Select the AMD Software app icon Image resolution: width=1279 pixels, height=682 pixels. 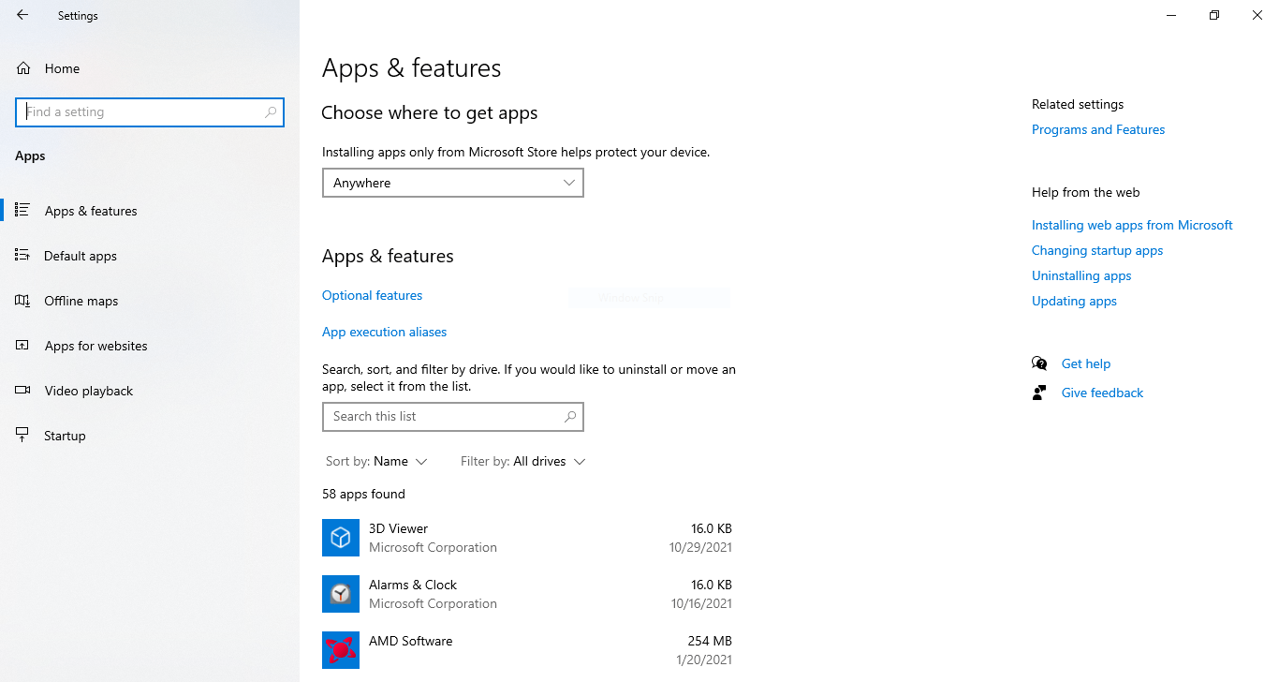[x=341, y=650]
